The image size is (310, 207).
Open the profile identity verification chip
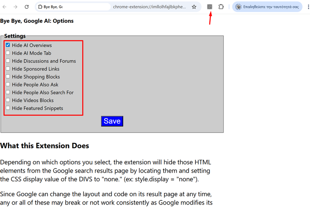point(267,7)
